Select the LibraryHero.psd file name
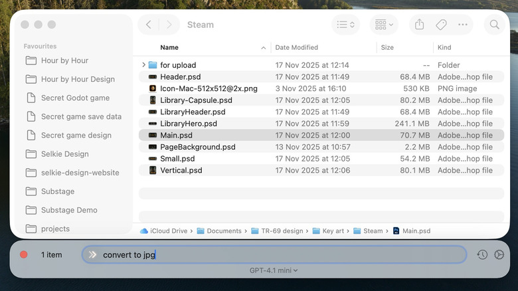Viewport: 518px width, 291px height. (189, 124)
